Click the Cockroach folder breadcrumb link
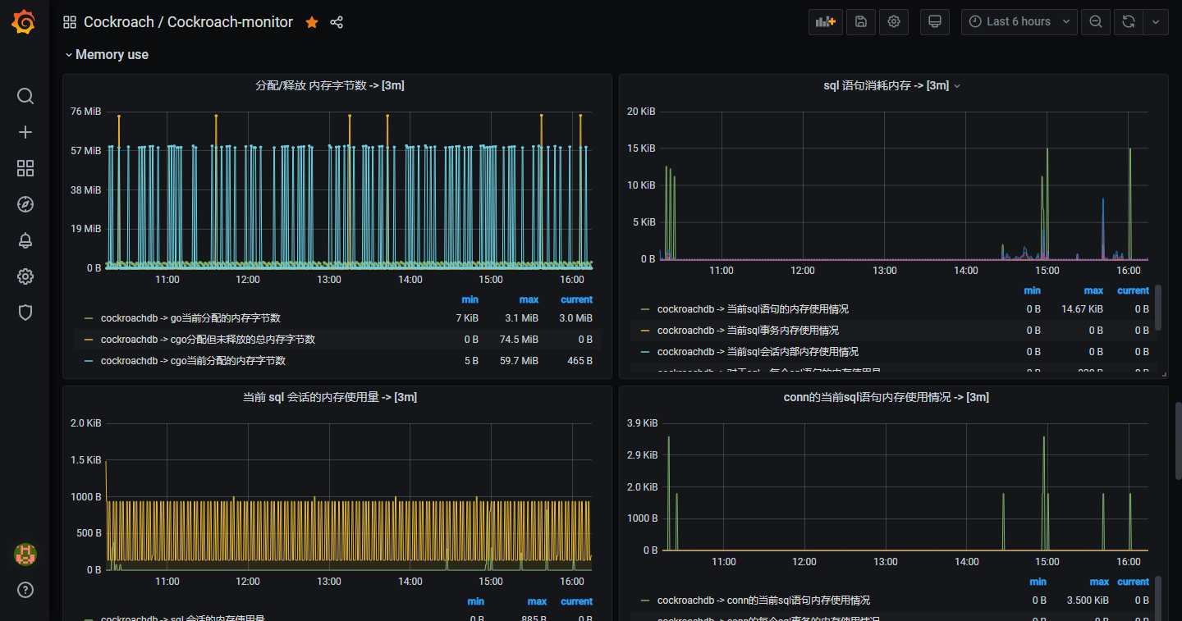The width and height of the screenshot is (1182, 621). [x=119, y=22]
